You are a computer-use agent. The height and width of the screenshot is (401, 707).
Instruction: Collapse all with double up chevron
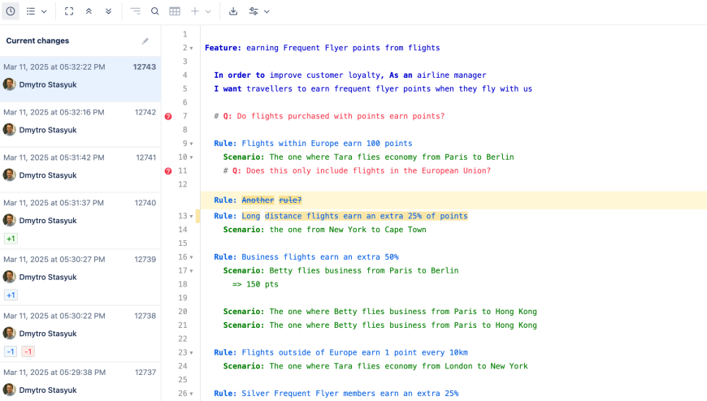(x=89, y=11)
